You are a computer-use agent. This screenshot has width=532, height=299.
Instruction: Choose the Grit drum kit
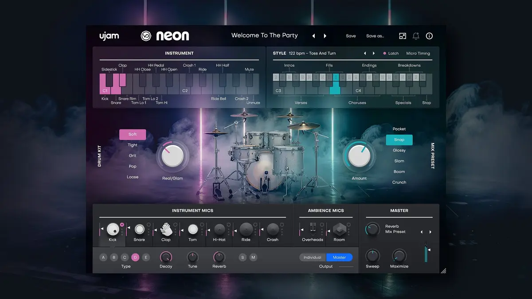[133, 155]
